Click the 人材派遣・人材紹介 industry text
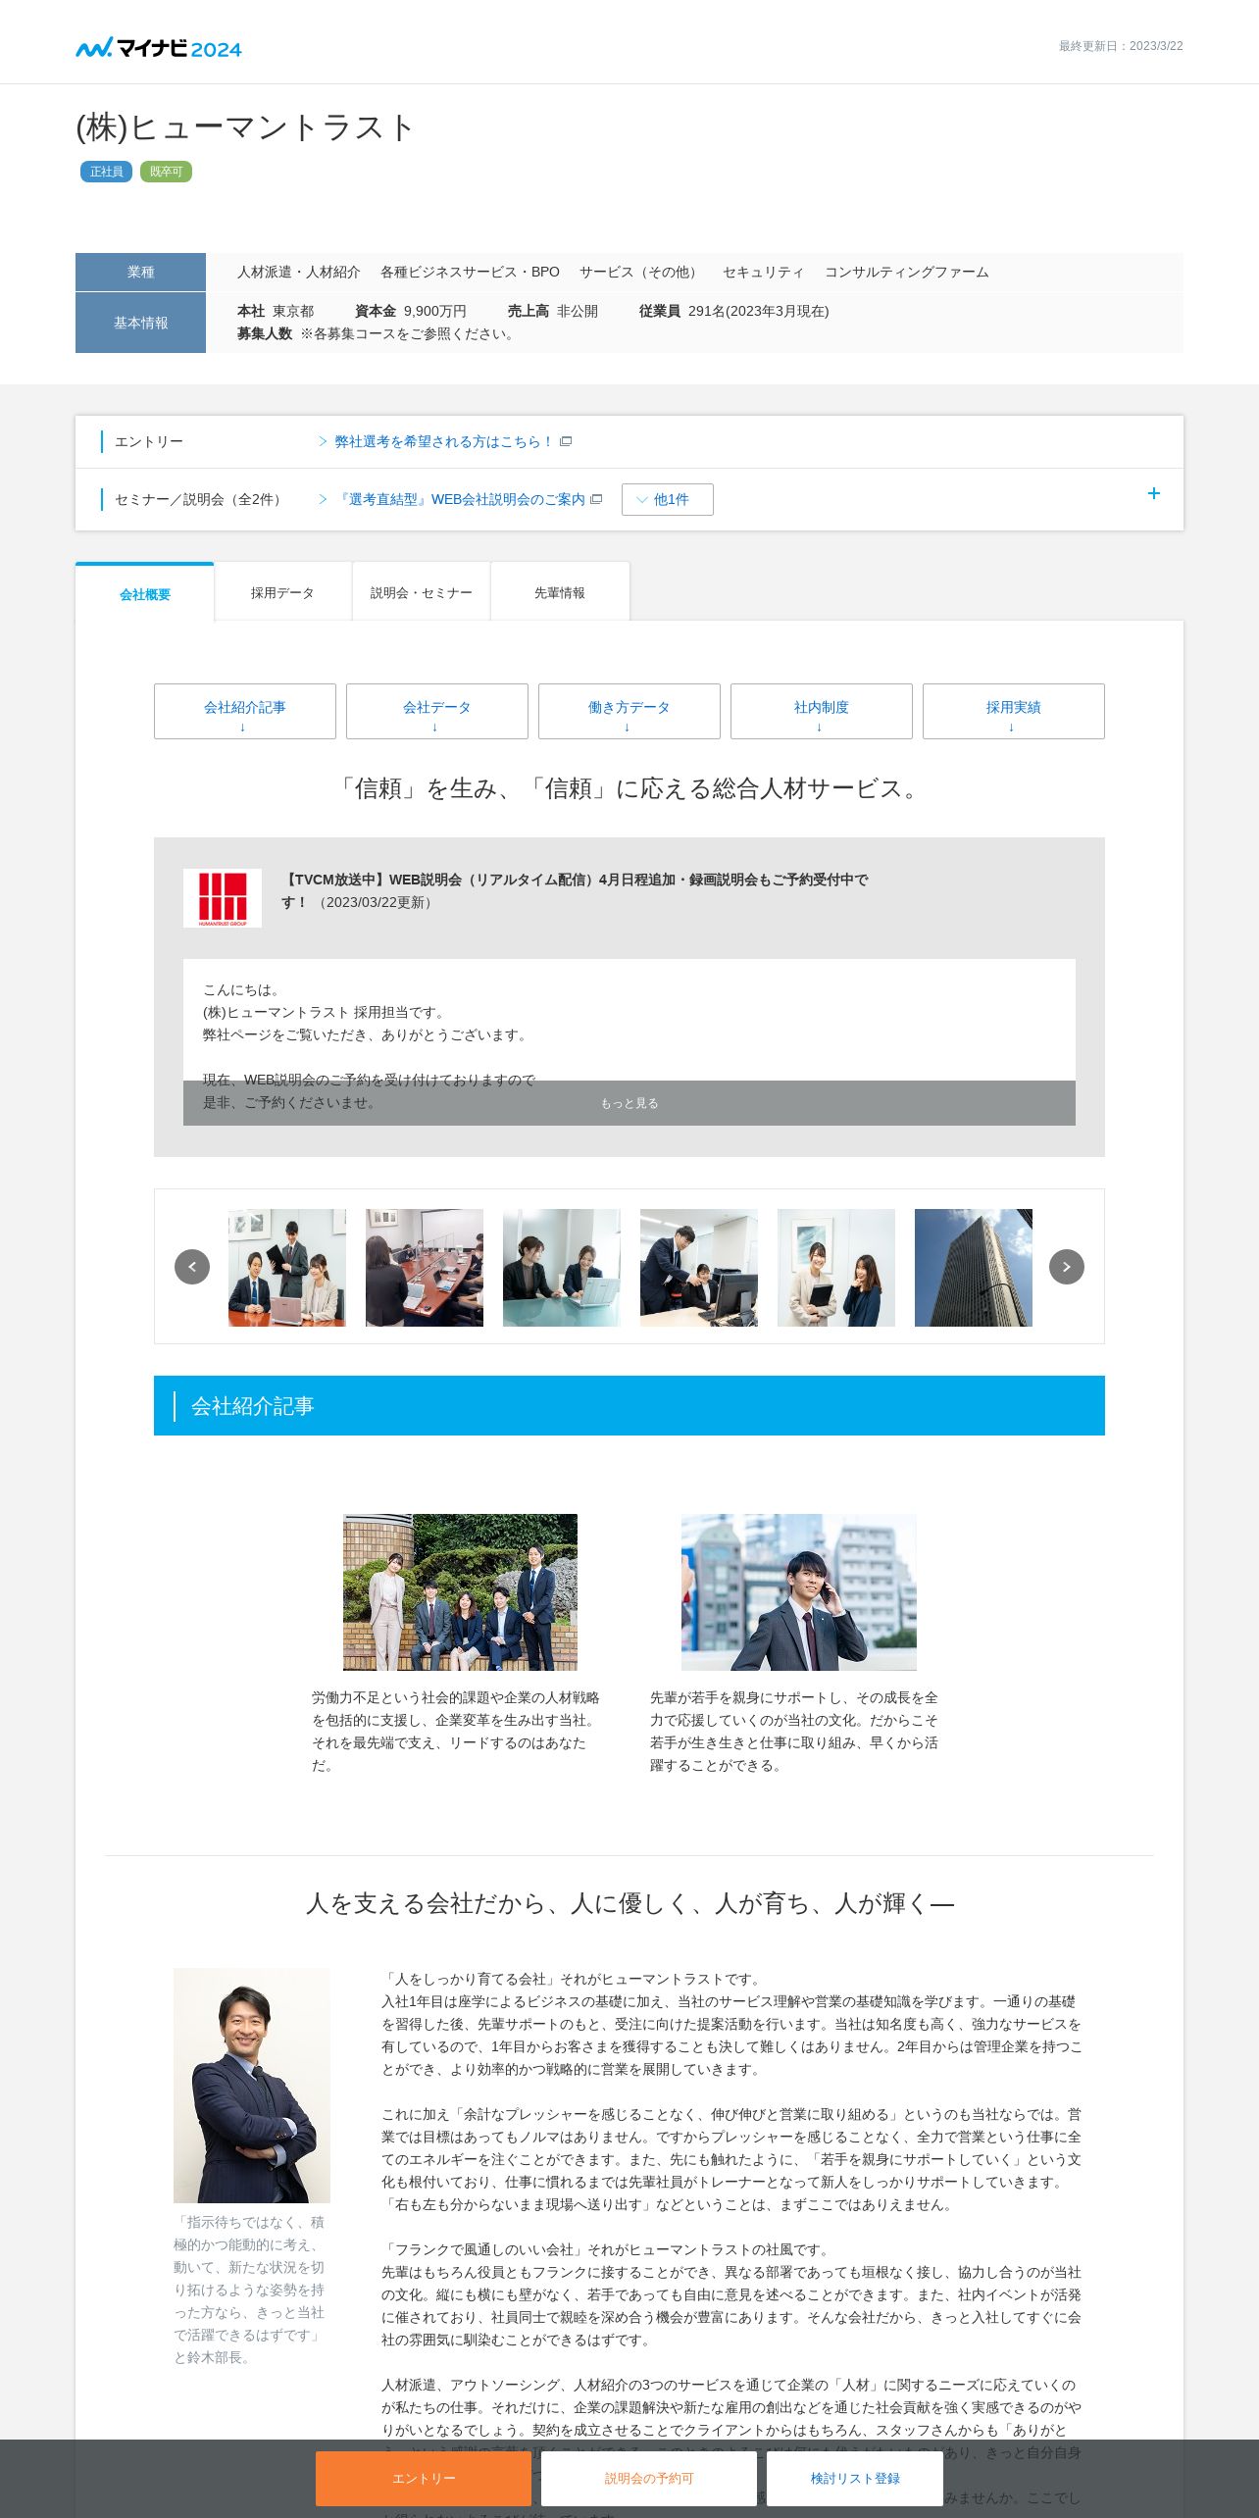The width and height of the screenshot is (1259, 2518). click(x=298, y=272)
